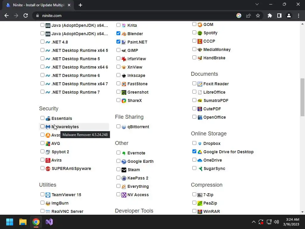Click the Paint.NET app icon
This screenshot has height=229, width=305.
pyautogui.click(x=124, y=42)
